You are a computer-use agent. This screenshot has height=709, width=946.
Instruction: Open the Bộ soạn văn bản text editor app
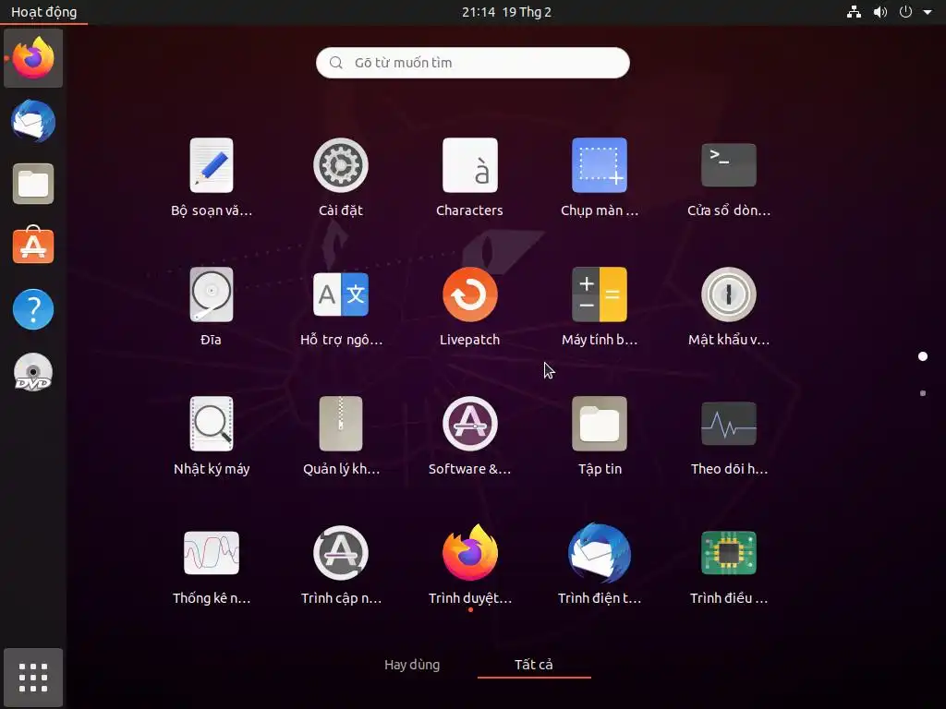pyautogui.click(x=212, y=177)
